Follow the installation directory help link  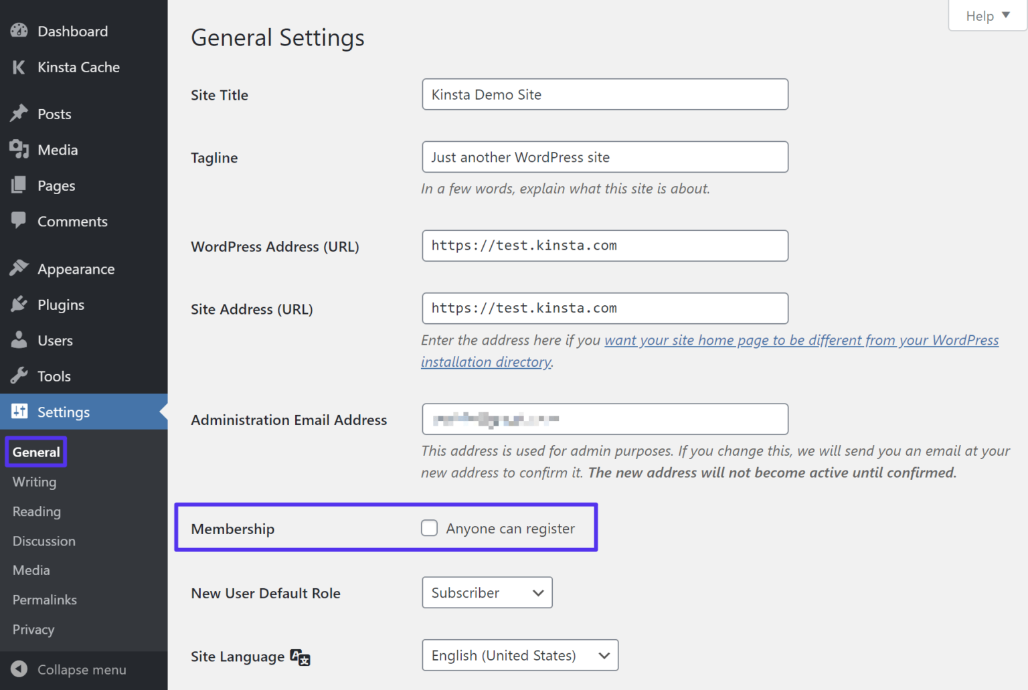486,361
